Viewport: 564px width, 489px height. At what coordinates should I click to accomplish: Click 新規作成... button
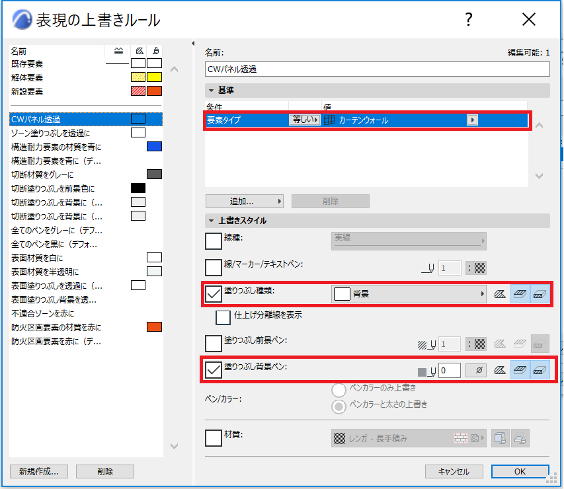point(39,471)
